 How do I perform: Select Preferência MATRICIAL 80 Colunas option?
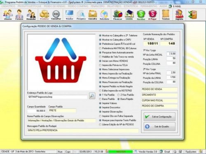tap(100, 48)
